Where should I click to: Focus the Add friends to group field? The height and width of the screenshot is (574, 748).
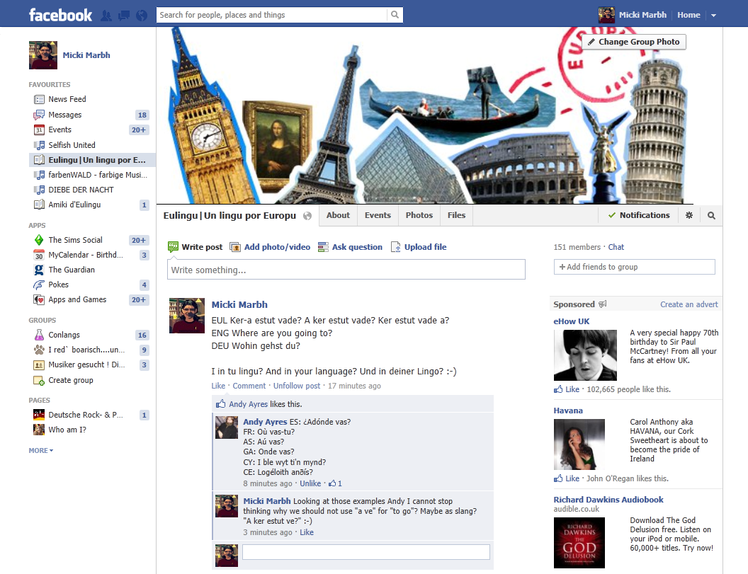tap(635, 267)
